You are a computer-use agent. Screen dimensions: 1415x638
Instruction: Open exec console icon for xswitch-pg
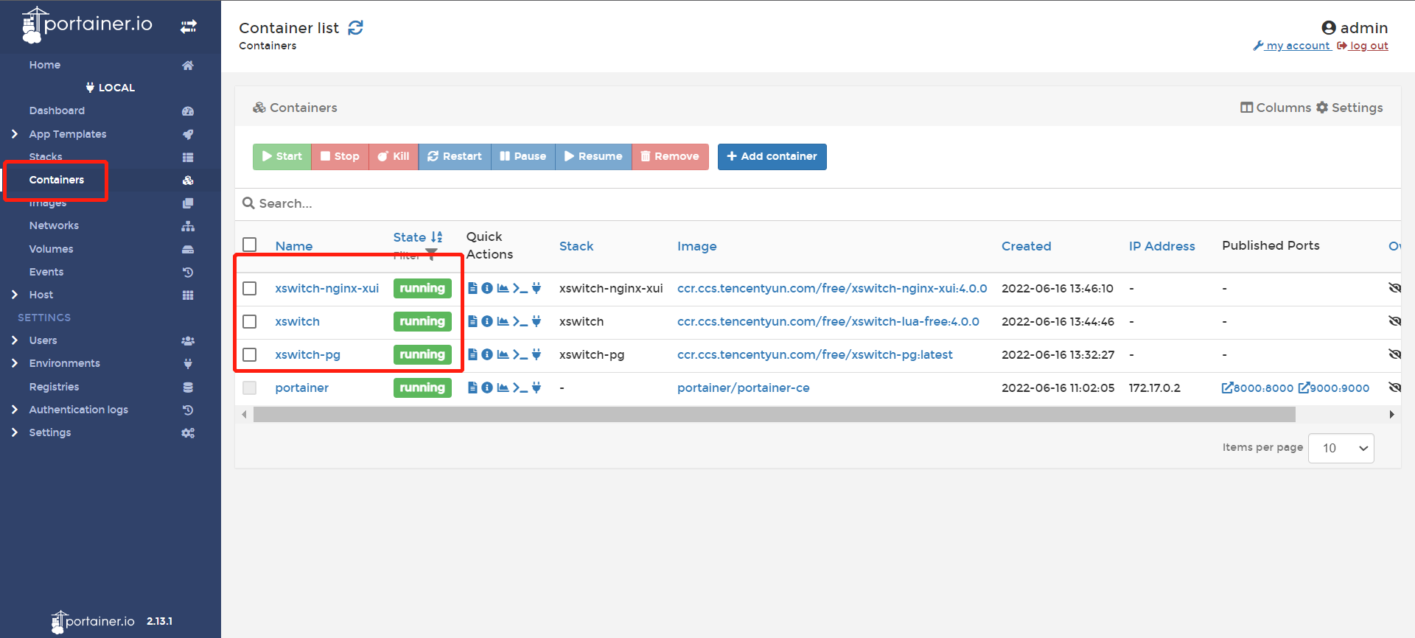pos(520,354)
